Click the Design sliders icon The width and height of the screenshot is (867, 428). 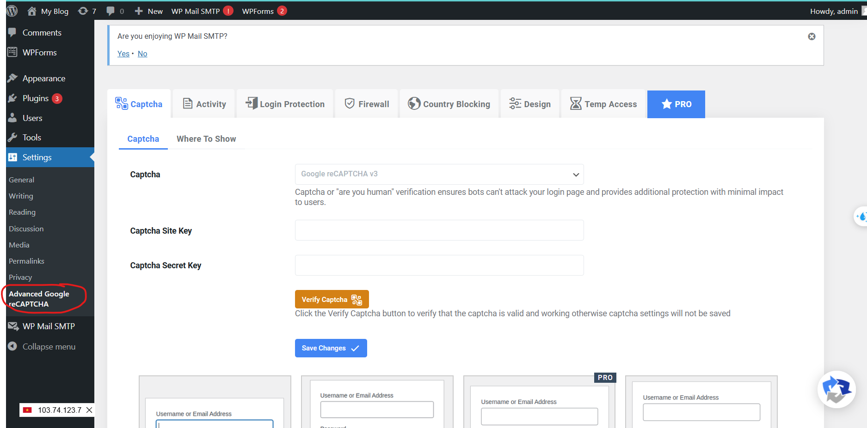click(515, 103)
